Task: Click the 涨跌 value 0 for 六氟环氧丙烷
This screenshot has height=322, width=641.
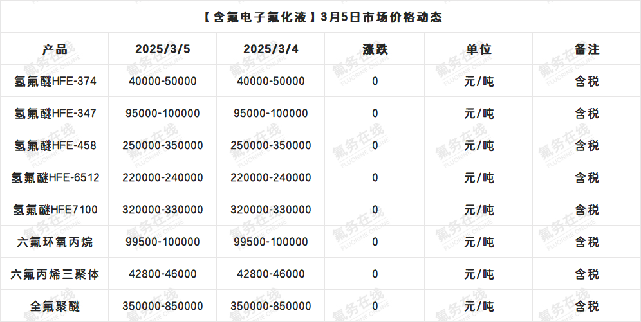Action: pyautogui.click(x=375, y=242)
